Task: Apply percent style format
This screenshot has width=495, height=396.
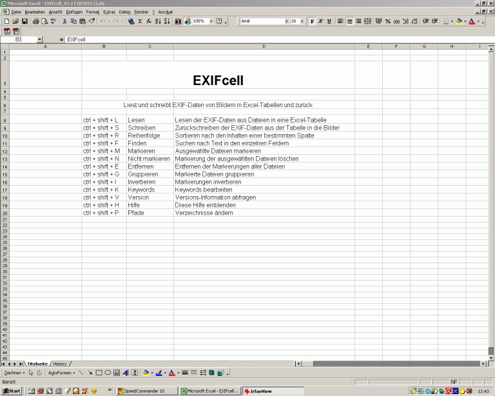Action: click(388, 21)
